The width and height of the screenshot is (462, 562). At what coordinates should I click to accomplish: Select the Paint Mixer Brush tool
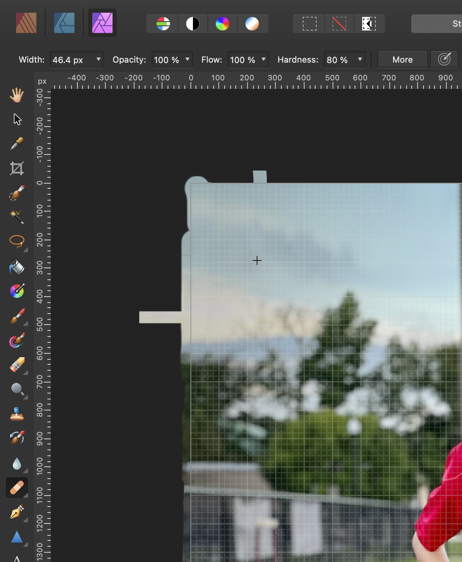[17, 340]
